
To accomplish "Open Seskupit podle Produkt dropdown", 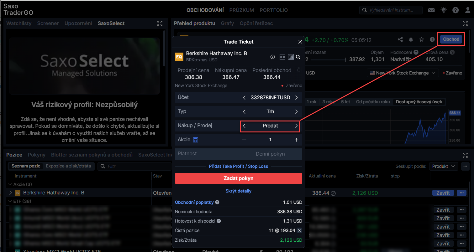I will click(444, 167).
